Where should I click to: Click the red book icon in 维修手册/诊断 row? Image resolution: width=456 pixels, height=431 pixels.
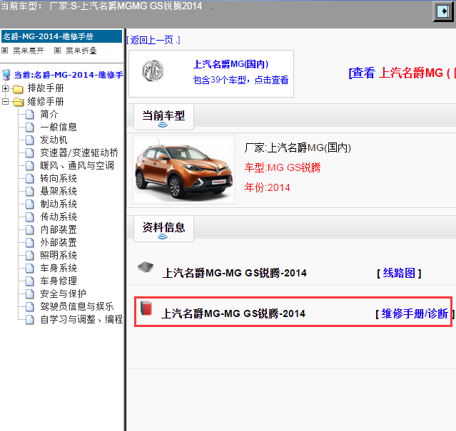coord(146,308)
